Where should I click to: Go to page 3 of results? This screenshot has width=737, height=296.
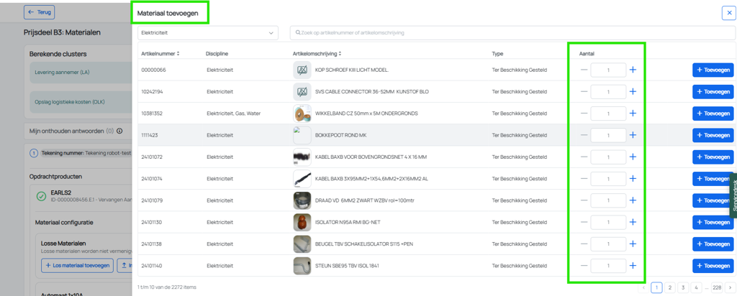click(684, 287)
